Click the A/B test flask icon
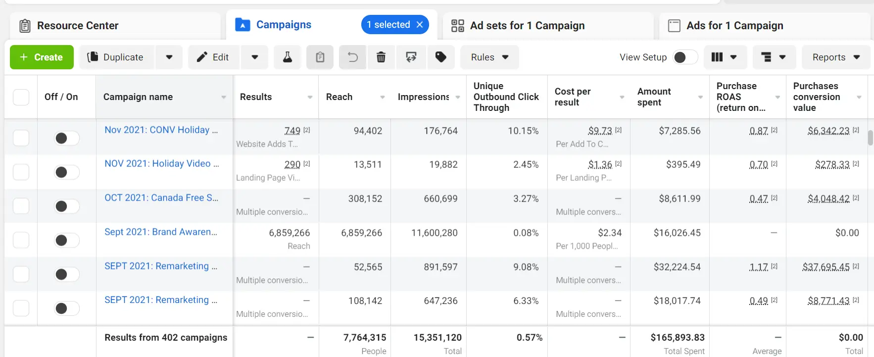The image size is (874, 357). click(x=287, y=57)
